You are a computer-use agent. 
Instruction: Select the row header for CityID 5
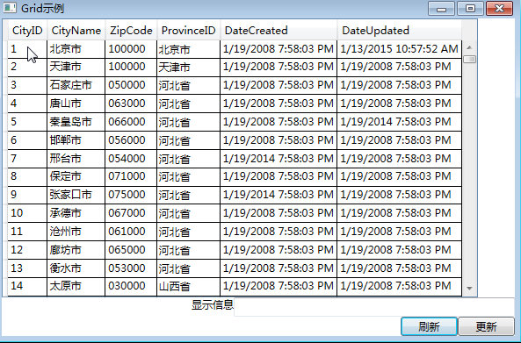click(5, 122)
